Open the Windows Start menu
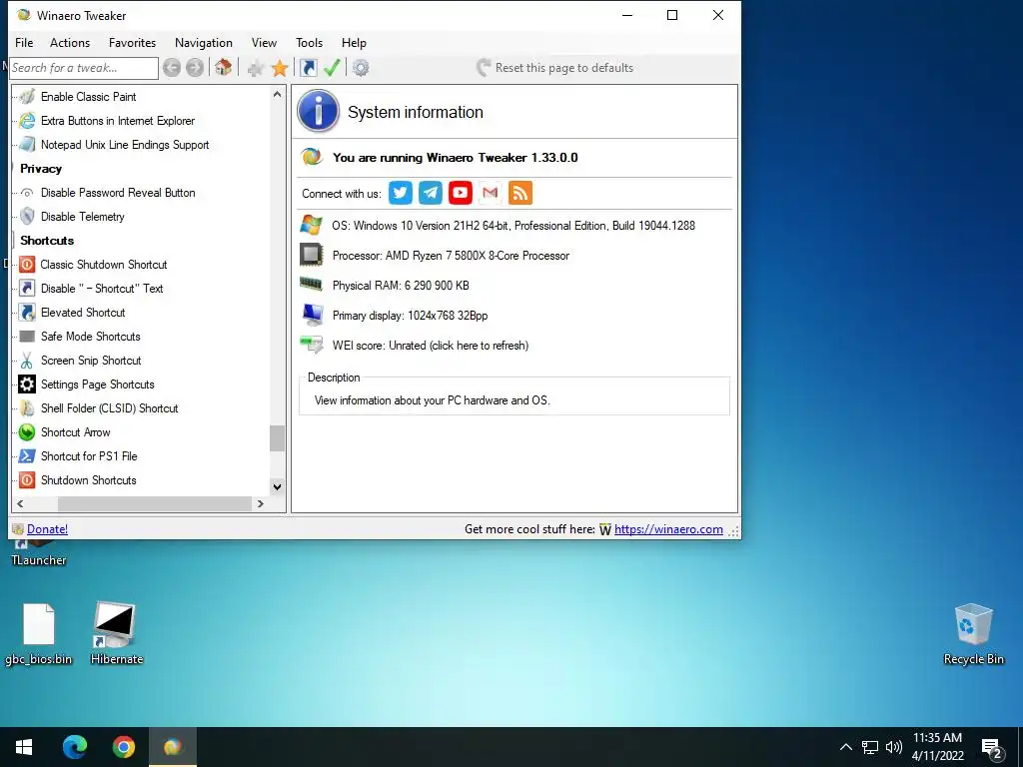The height and width of the screenshot is (767, 1023). pos(24,747)
